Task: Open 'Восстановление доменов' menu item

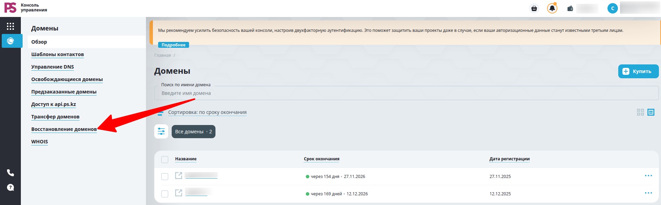Action: tap(64, 129)
